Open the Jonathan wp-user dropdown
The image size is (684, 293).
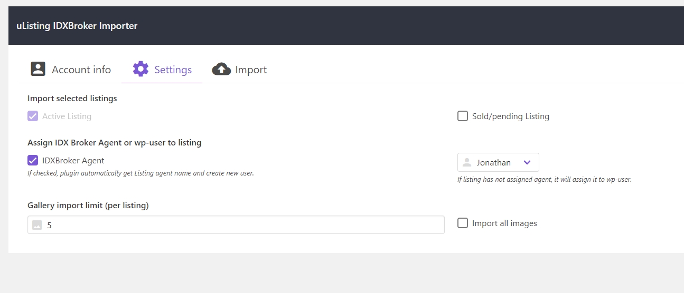click(x=498, y=162)
